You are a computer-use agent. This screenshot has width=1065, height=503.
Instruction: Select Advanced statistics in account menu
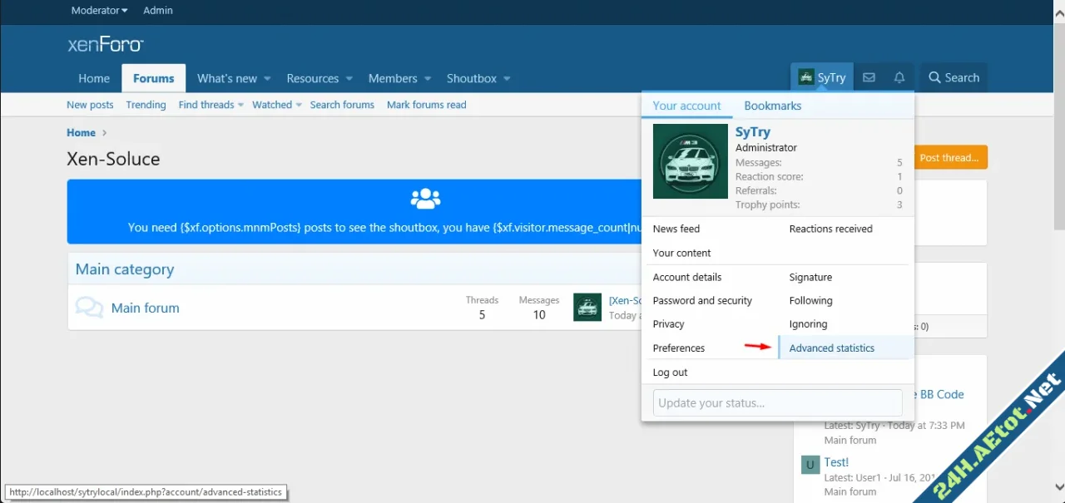(831, 348)
